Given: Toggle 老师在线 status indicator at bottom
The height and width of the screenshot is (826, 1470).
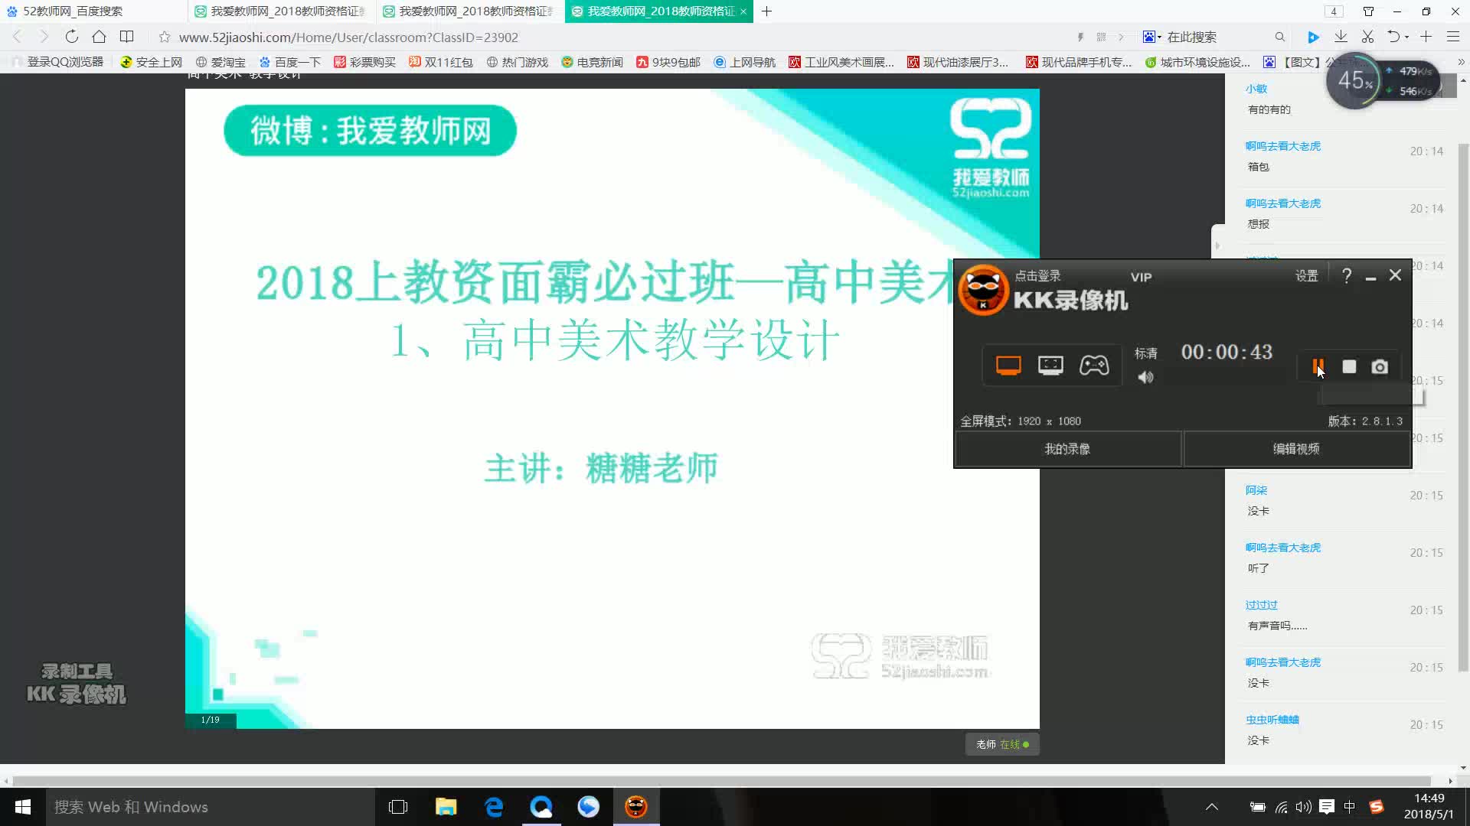Looking at the screenshot, I should pyautogui.click(x=1001, y=744).
